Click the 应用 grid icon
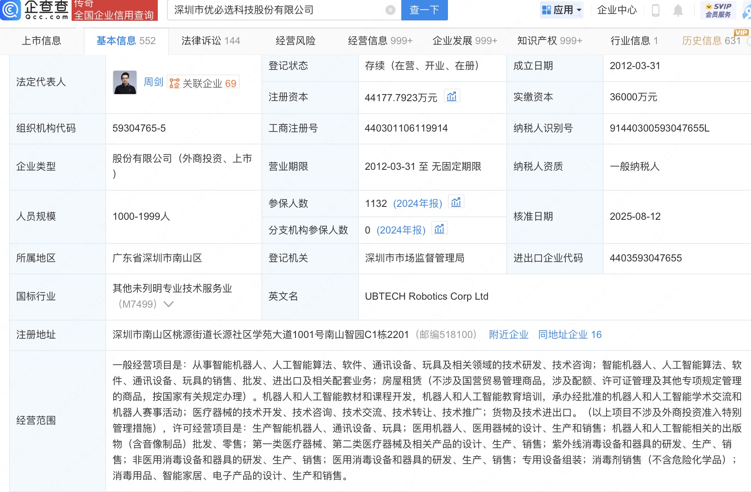This screenshot has height=492, width=751. (547, 10)
